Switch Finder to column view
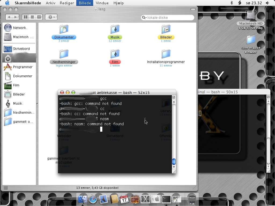 click(39, 17)
